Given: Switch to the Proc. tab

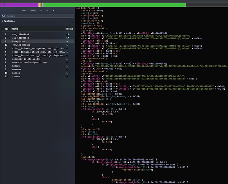Looking at the screenshot, I should click(33, 11).
